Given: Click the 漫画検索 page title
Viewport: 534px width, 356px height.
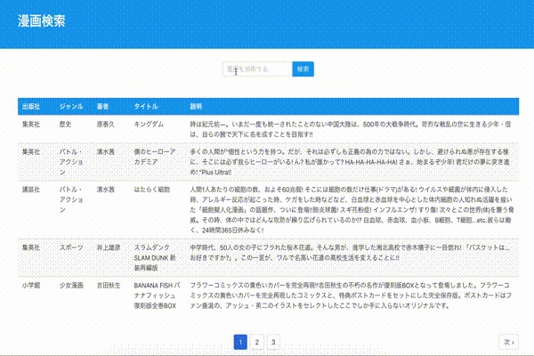Looking at the screenshot, I should (42, 20).
